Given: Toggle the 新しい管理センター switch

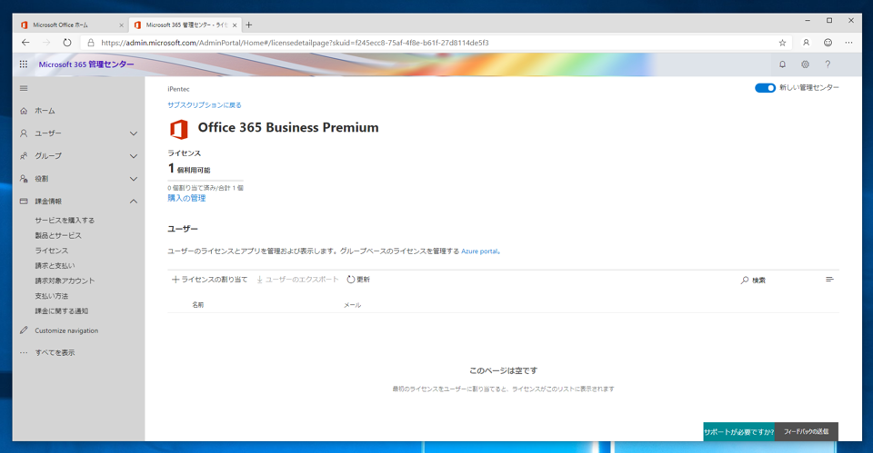Looking at the screenshot, I should tap(765, 88).
